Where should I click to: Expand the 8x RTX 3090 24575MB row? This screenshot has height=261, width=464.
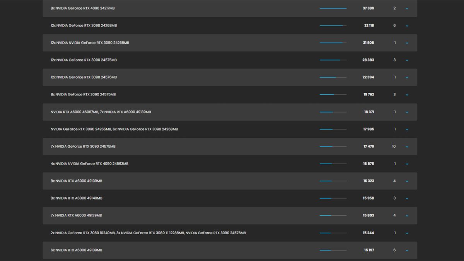tap(407, 95)
